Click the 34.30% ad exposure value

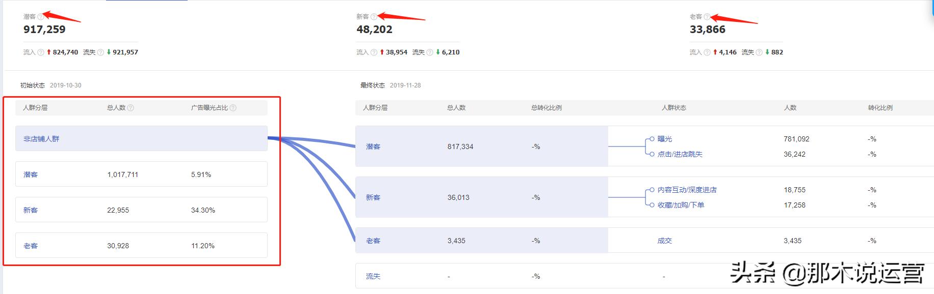coord(203,210)
